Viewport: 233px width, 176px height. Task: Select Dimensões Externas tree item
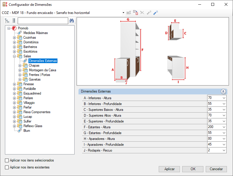click(x=43, y=61)
